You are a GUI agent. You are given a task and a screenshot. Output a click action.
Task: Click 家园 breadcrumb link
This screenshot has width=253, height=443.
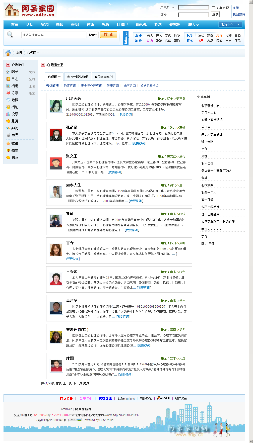[19, 53]
